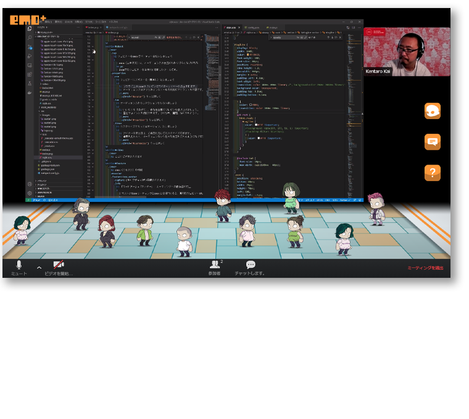This screenshot has width=469, height=419.
Task: Click the green remote indicator in status bar
Action: click(x=28, y=200)
